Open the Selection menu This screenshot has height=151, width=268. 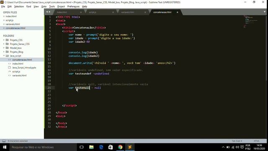pyautogui.click(x=19, y=7)
